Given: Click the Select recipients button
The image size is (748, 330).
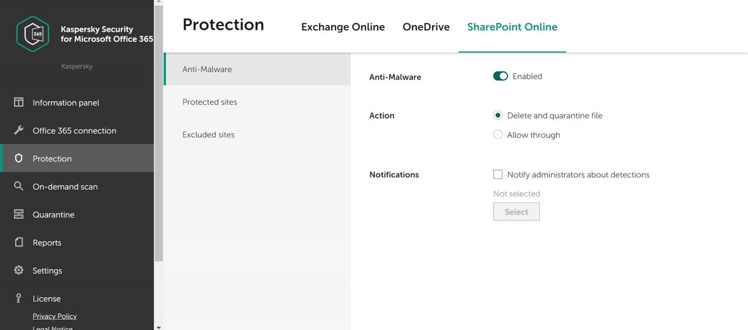Looking at the screenshot, I should (x=516, y=212).
